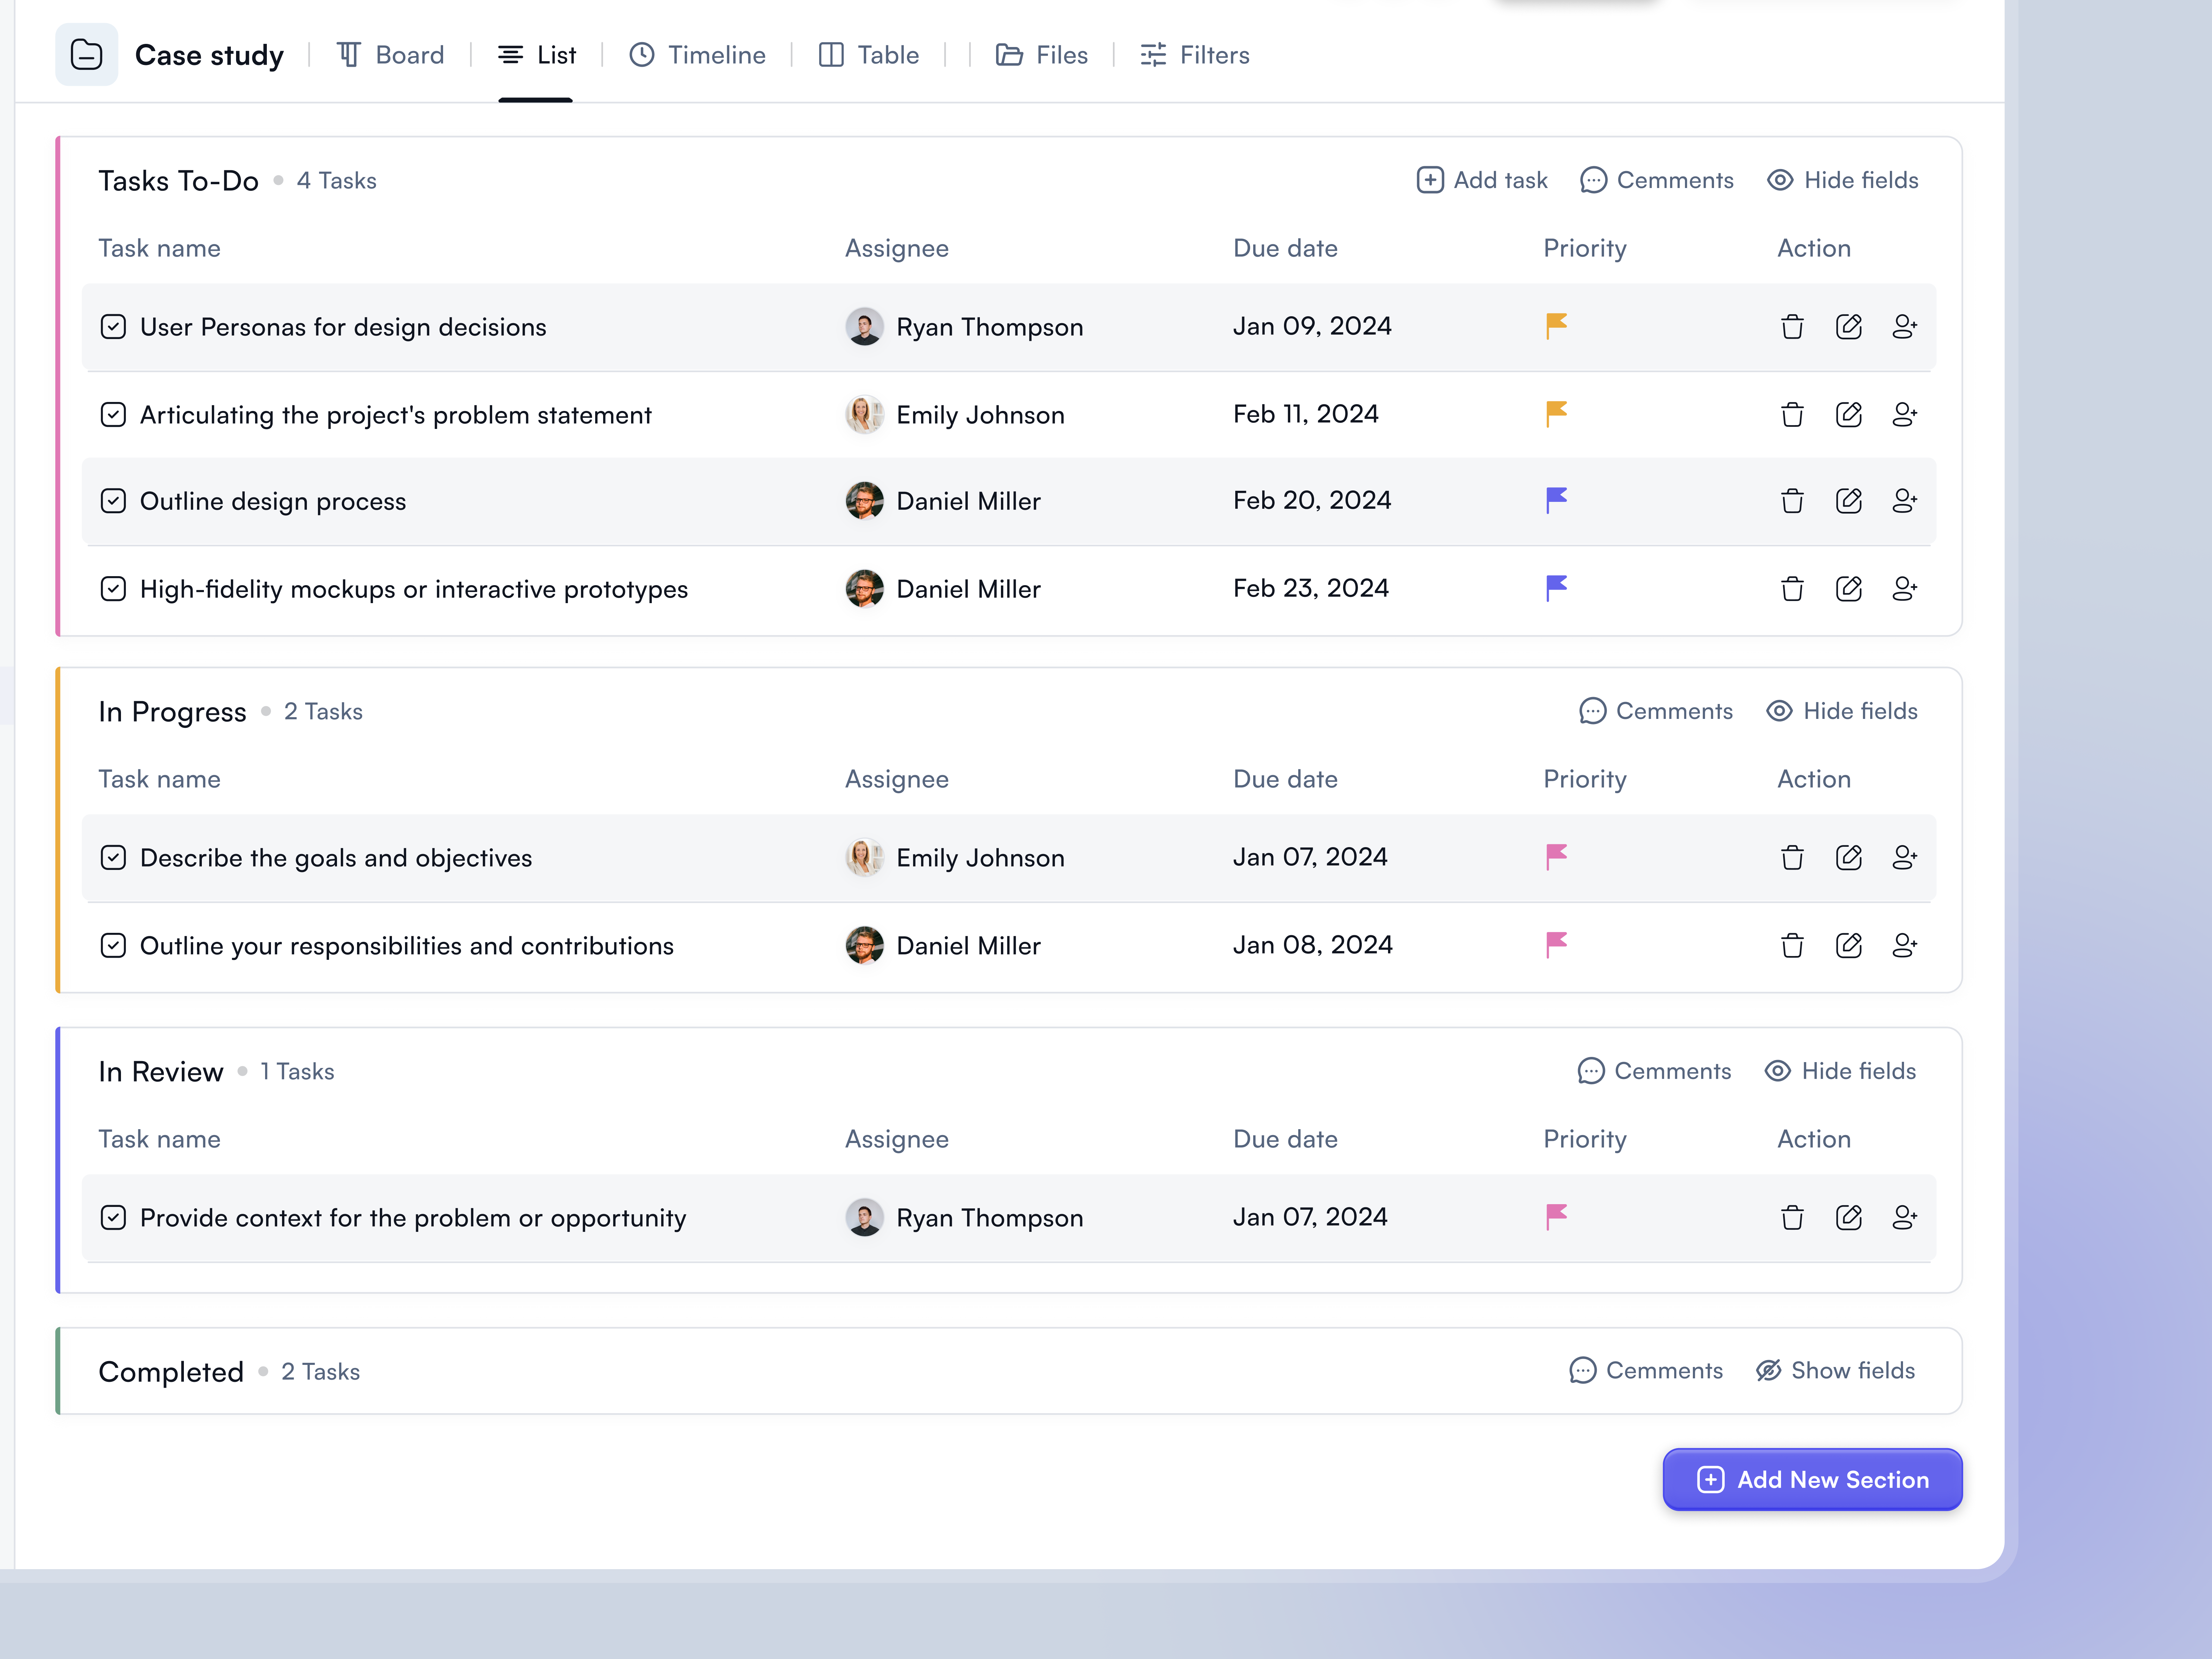Click Emily Johnson's avatar on the goals task
This screenshot has width=2212, height=1659.
(x=864, y=857)
